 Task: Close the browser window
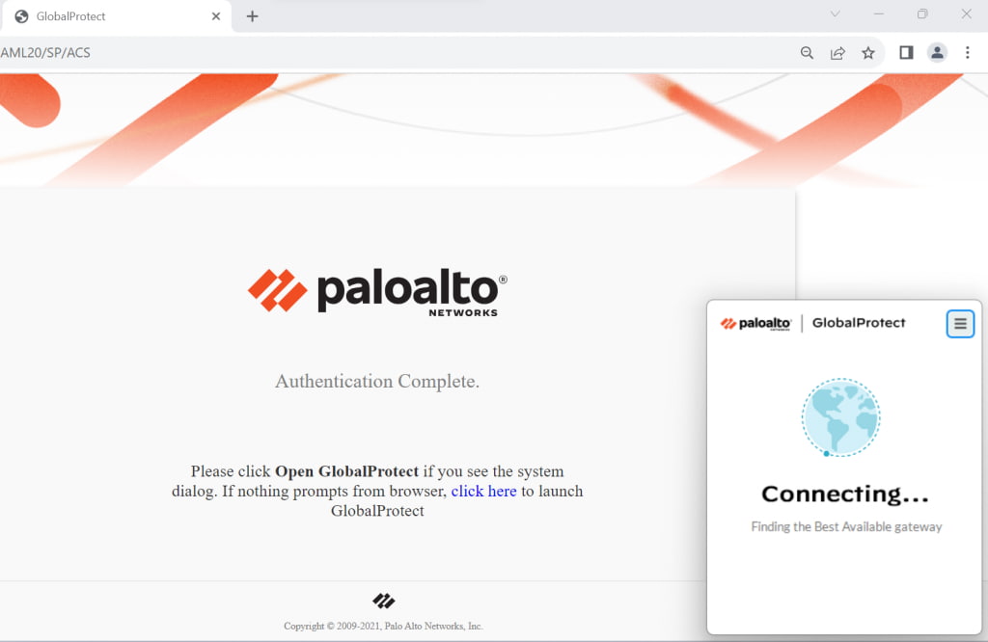coord(966,13)
